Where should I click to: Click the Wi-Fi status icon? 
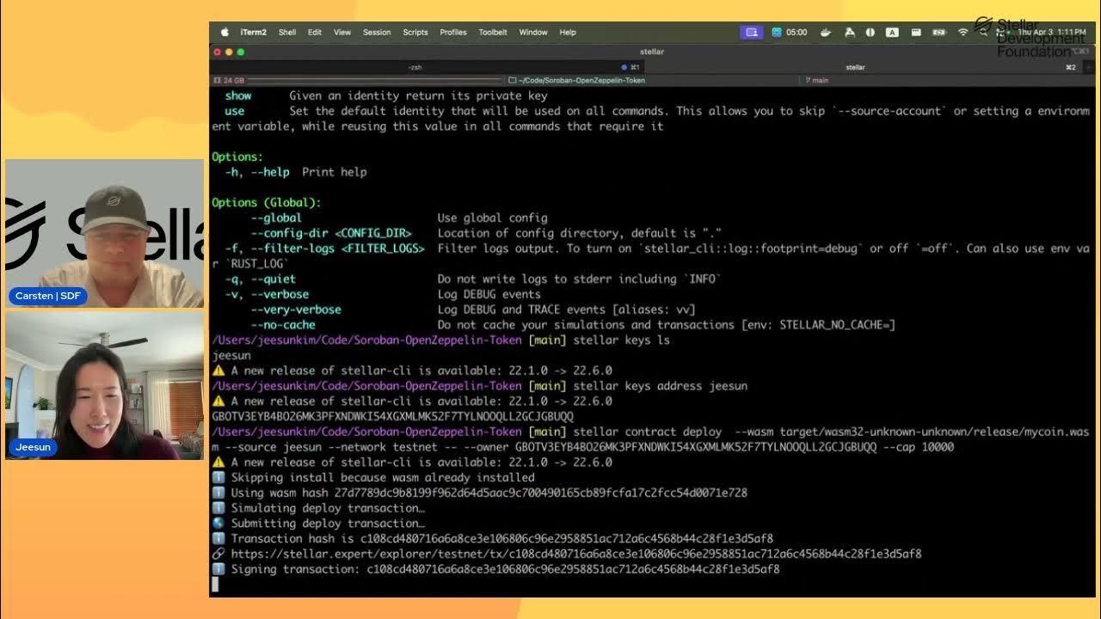[x=963, y=32]
